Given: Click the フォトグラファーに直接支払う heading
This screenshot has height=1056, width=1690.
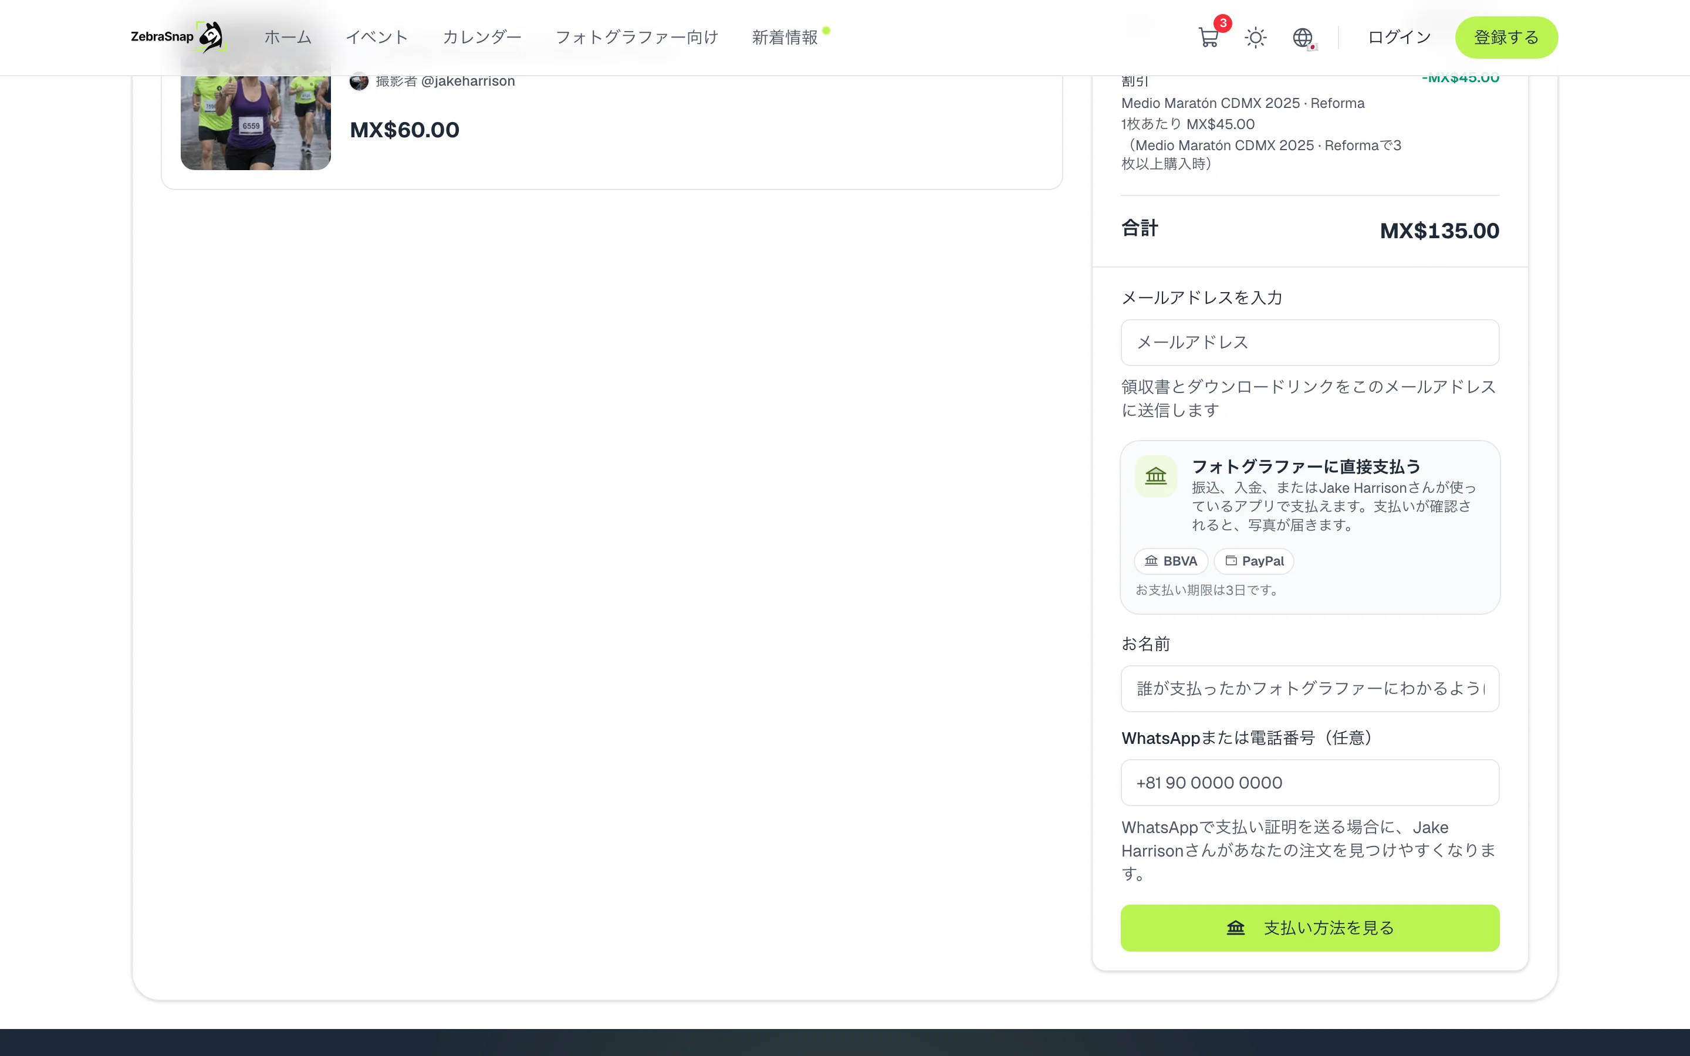Looking at the screenshot, I should (1306, 466).
